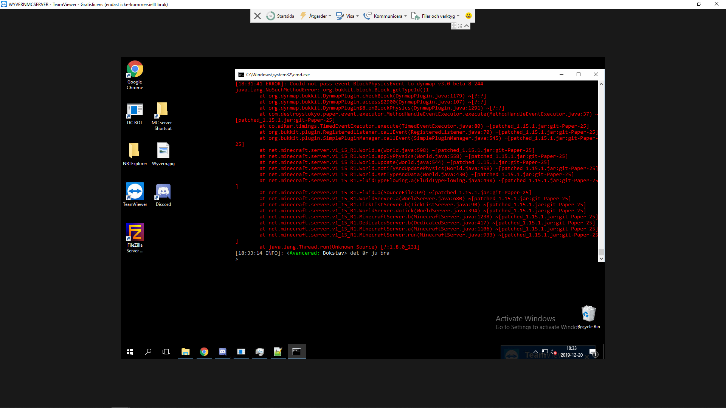Open File Explorer from the remote taskbar
726x408 pixels.
185,352
